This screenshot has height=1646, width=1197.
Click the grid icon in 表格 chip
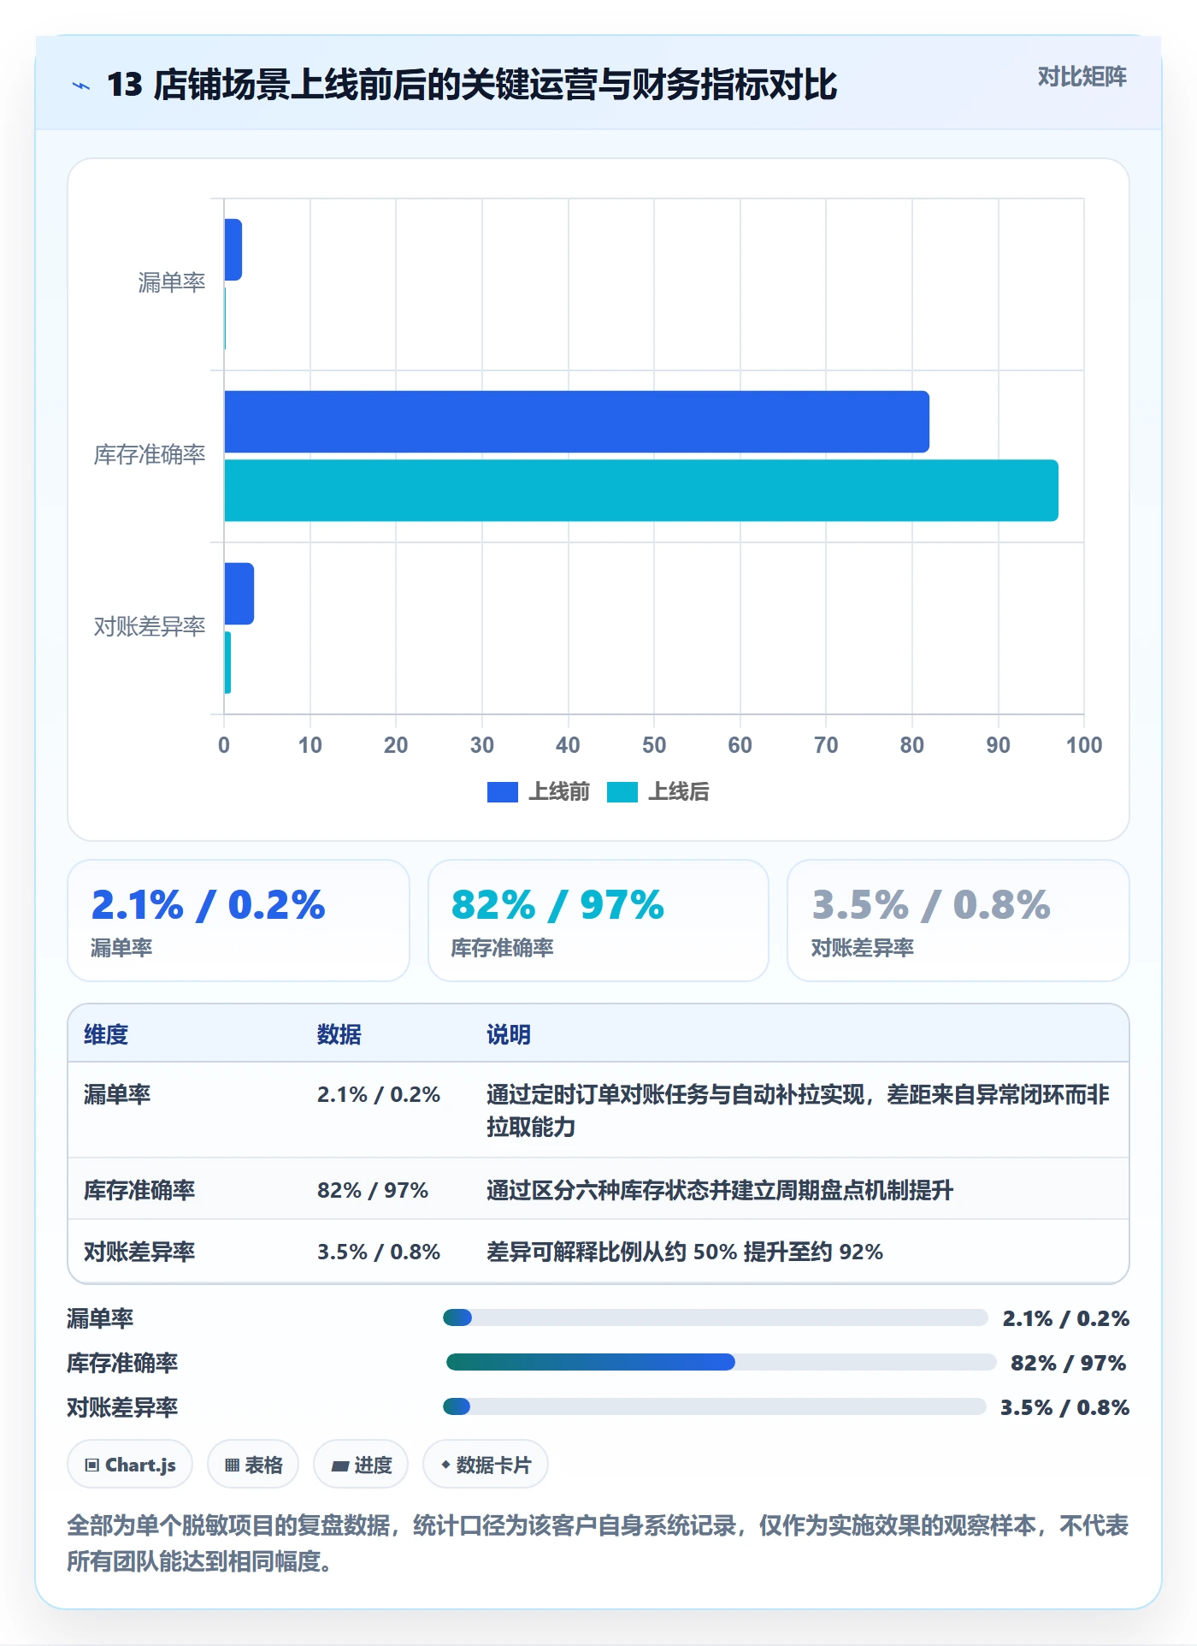tap(232, 1465)
